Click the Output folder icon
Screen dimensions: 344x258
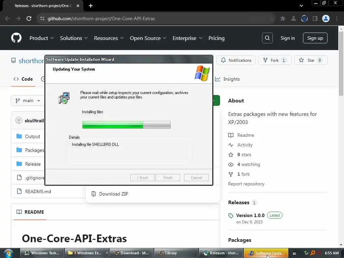(x=19, y=136)
